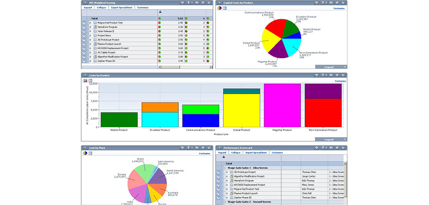Select pie chart view icon in Cost by Plant
Screen dimensions: 429x205
pos(85,154)
